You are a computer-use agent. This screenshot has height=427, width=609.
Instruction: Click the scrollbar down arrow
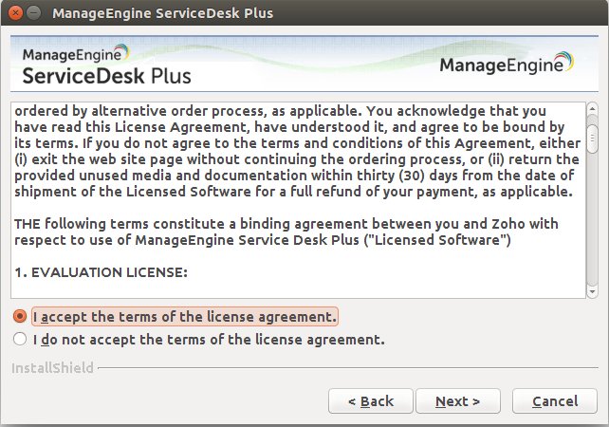[x=592, y=290]
